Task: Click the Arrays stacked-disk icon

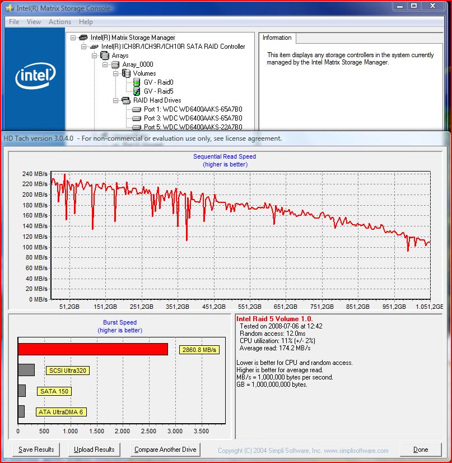Action: 104,55
